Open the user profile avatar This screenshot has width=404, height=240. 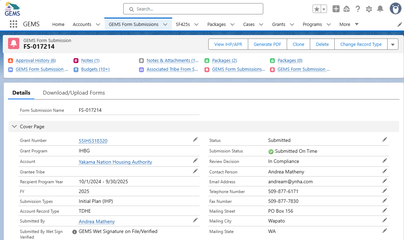pyautogui.click(x=395, y=9)
